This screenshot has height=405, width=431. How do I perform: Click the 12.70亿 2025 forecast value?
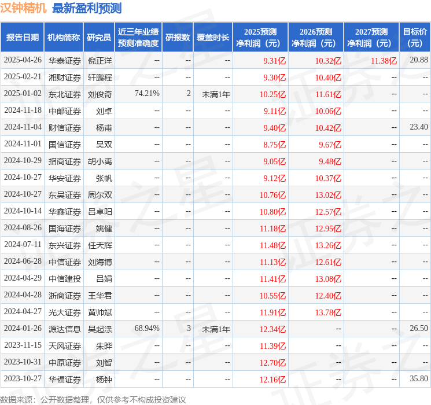click(x=272, y=363)
